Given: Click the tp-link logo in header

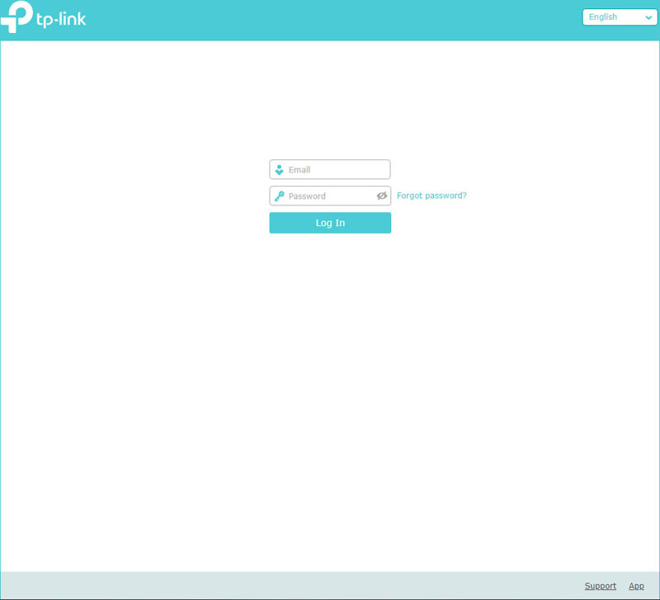Looking at the screenshot, I should (43, 17).
